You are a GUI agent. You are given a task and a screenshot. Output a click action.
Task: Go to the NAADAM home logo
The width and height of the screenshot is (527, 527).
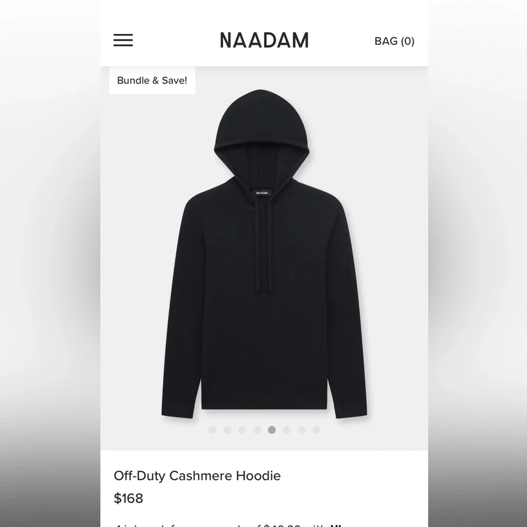[x=264, y=41]
